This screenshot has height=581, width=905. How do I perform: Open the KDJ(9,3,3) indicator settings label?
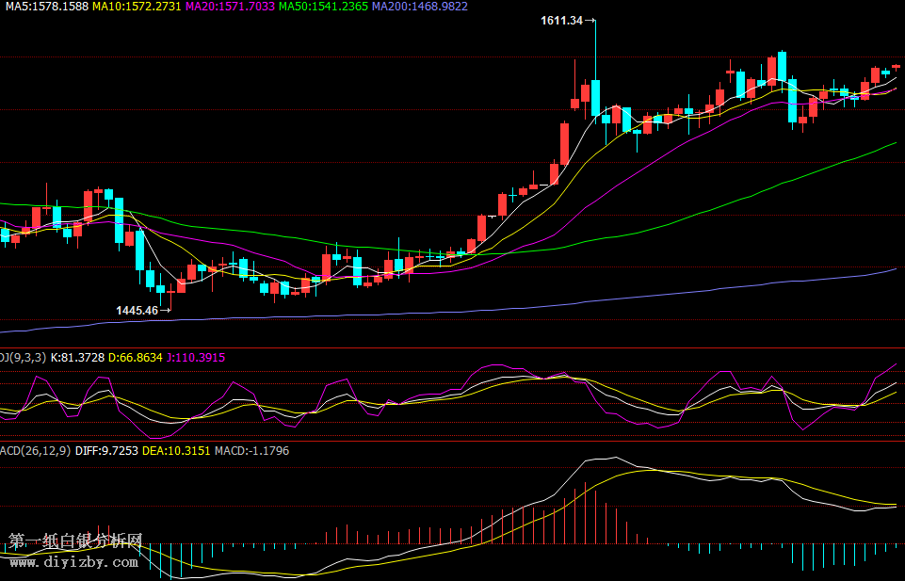22,358
